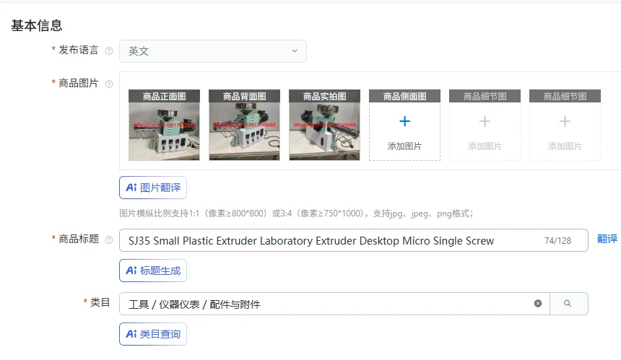Click the 翻译 link beside the title
This screenshot has height=360, width=621.
tap(607, 239)
